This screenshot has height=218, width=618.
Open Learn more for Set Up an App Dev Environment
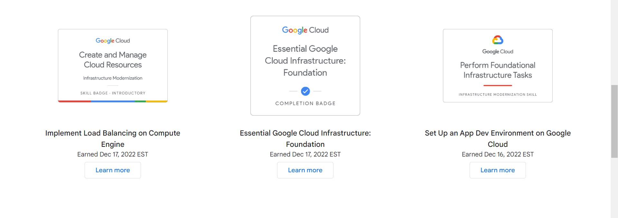click(x=498, y=170)
